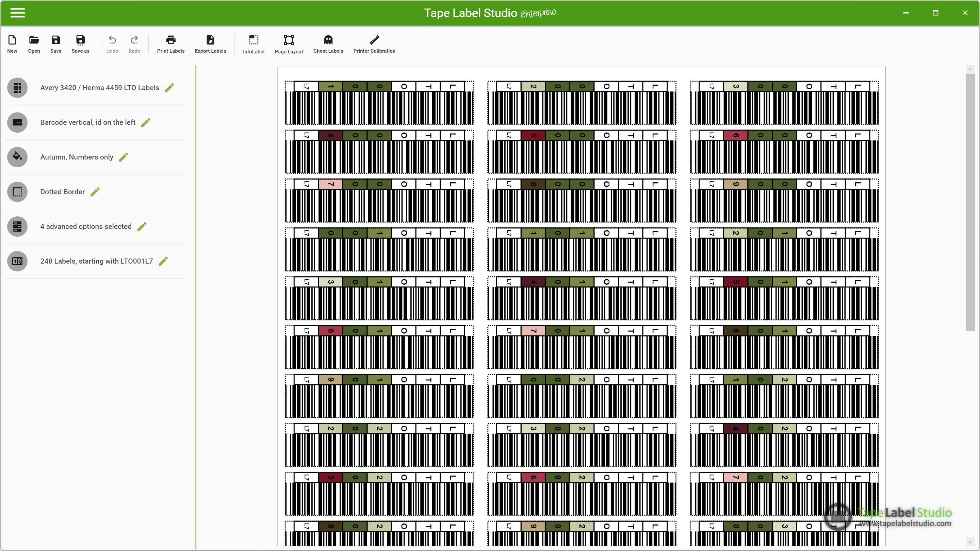This screenshot has width=980, height=551.
Task: Click the label sheet grid icon
Action: [x=17, y=88]
